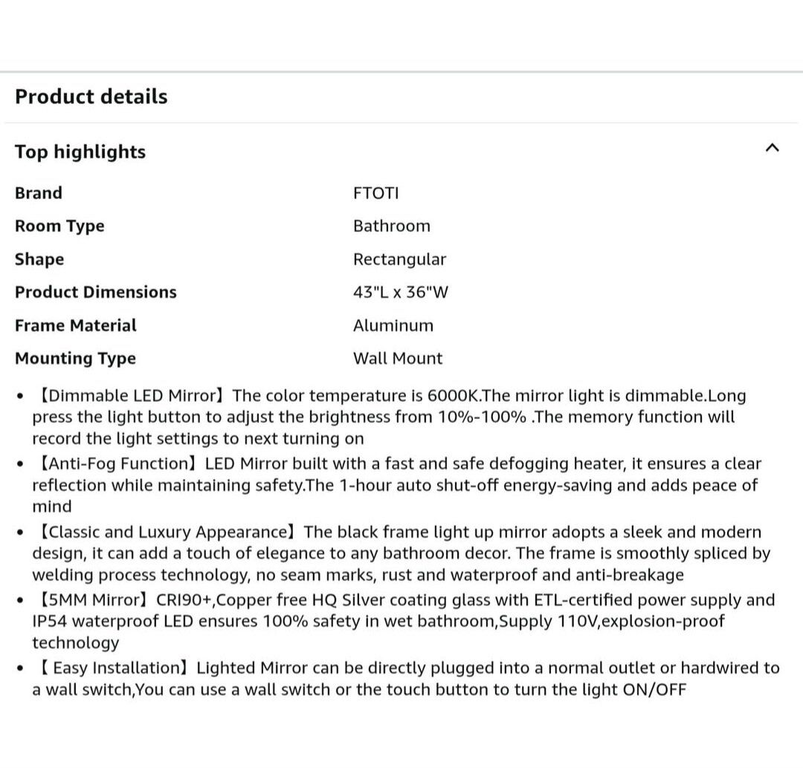Click the Brand label
This screenshot has height=768, width=803.
point(39,193)
